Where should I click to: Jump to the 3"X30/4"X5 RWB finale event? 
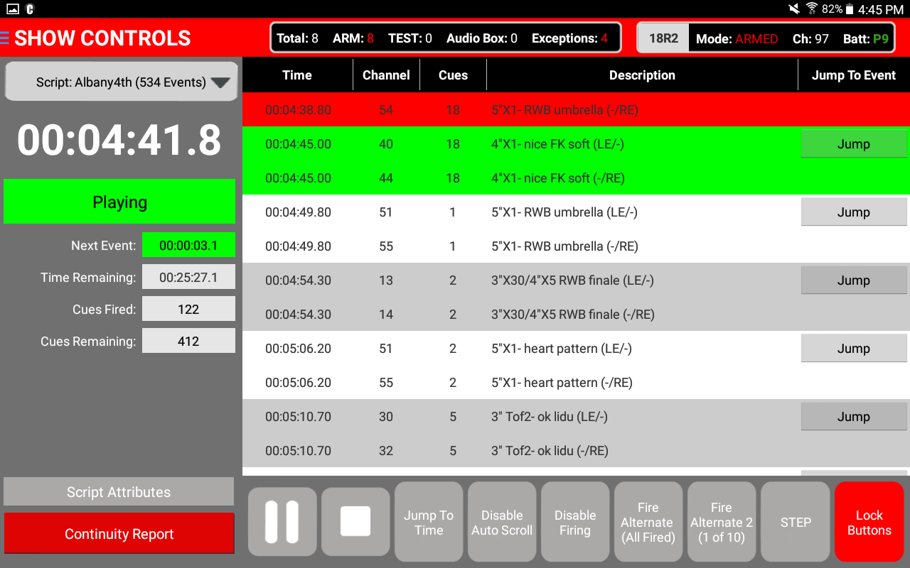click(x=854, y=280)
